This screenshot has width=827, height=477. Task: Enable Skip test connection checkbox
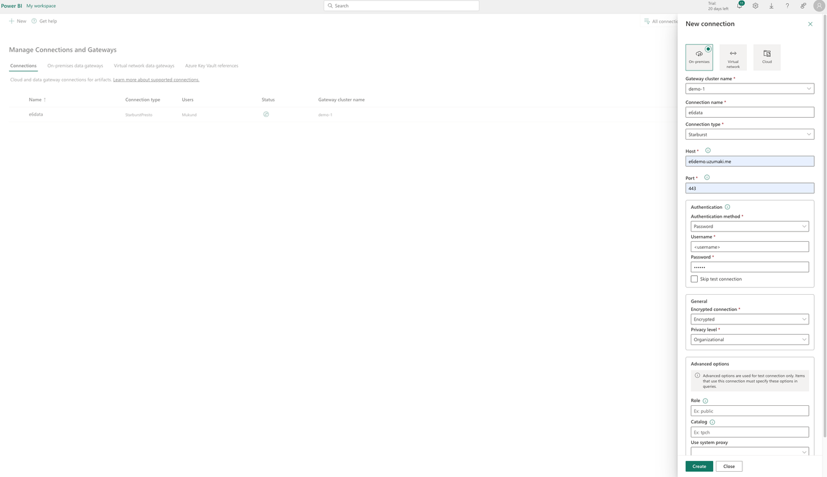[x=695, y=279]
